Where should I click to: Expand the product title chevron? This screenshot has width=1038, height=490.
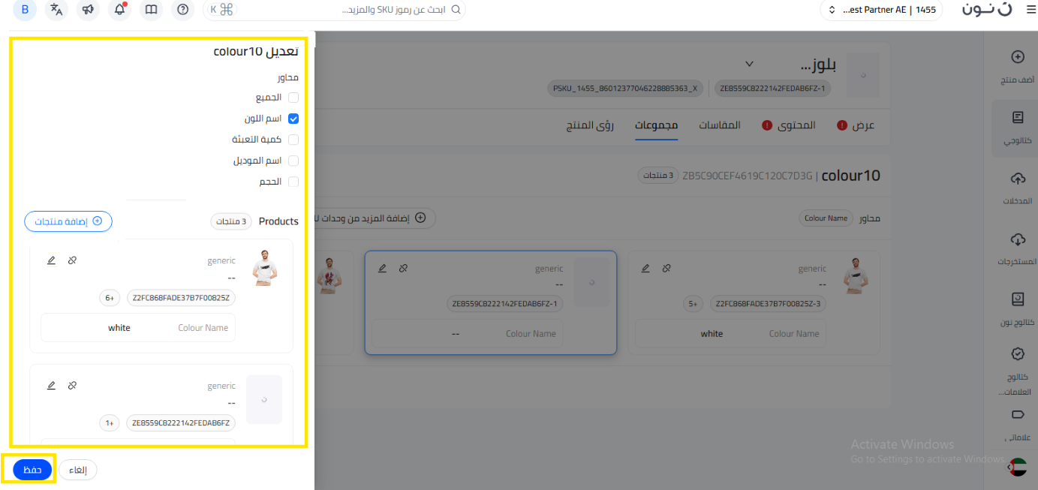click(748, 64)
